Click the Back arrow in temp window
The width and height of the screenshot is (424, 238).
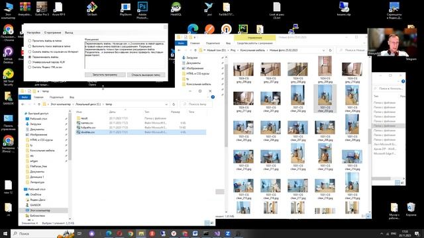pyautogui.click(x=23, y=104)
